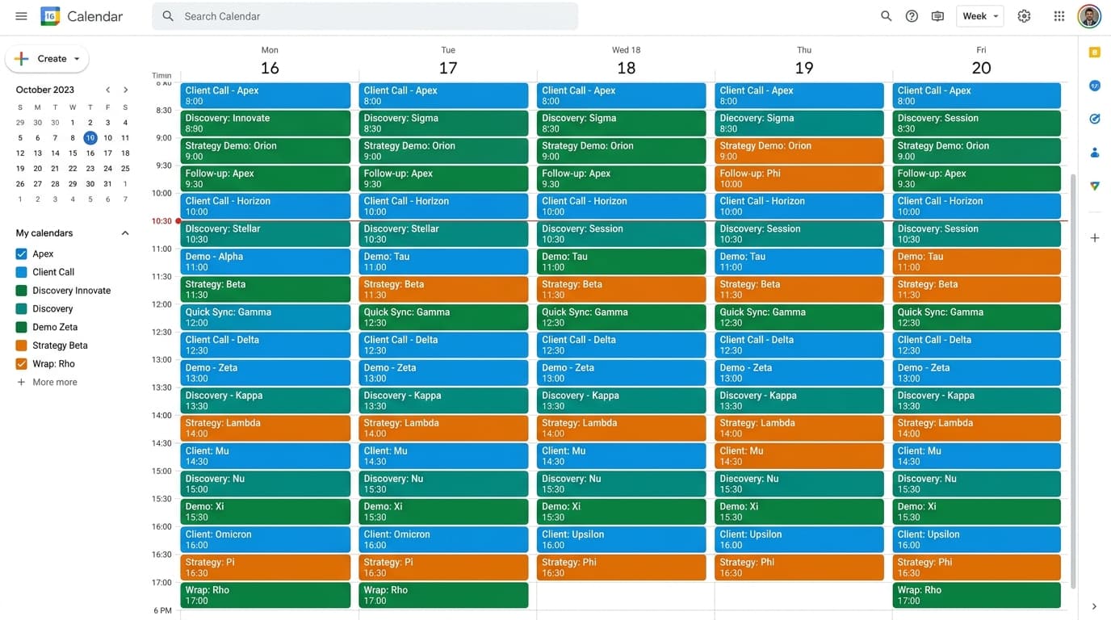The image size is (1111, 620).
Task: Select the Tue 17 day header
Action: tap(448, 62)
